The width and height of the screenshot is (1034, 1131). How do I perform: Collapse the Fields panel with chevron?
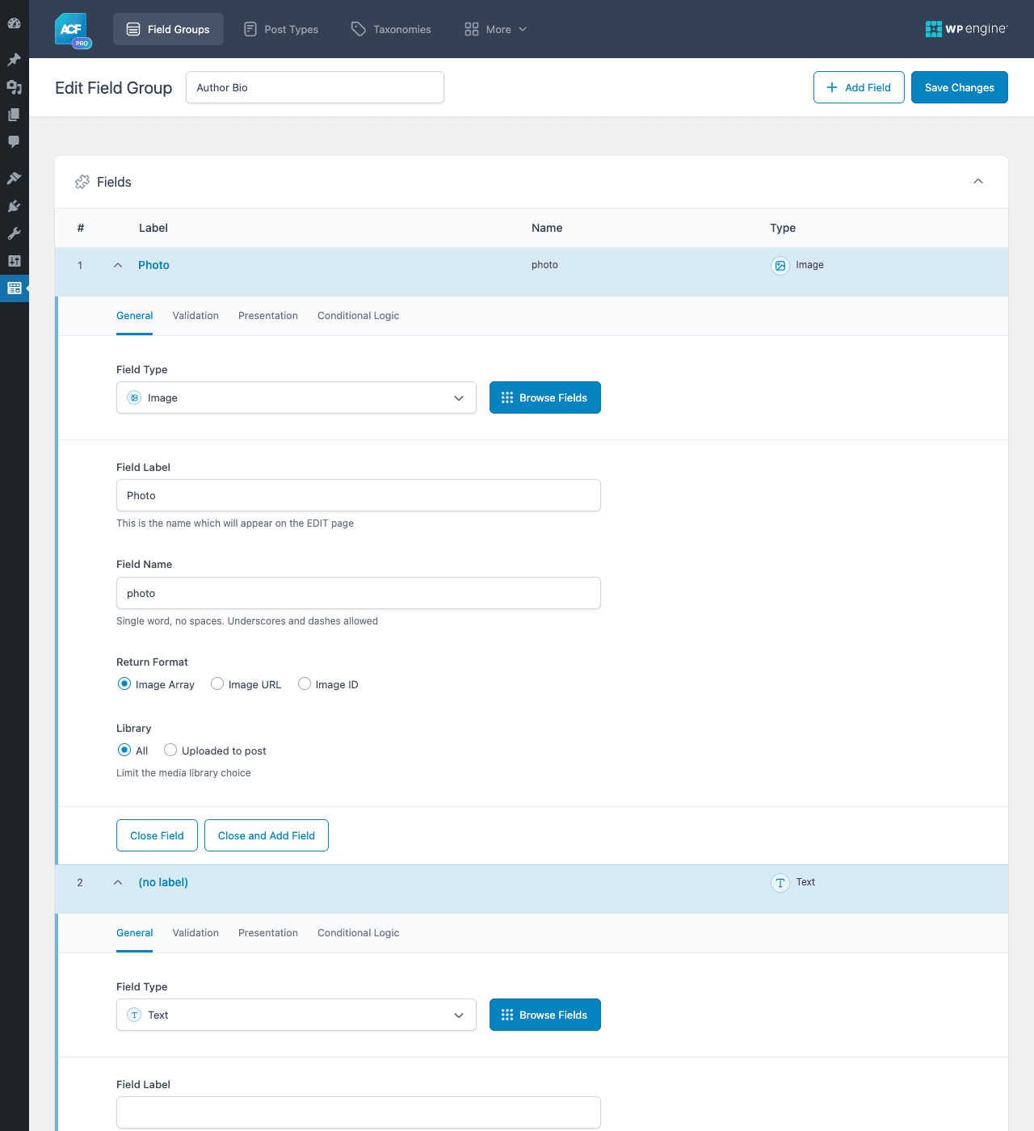pyautogui.click(x=978, y=182)
